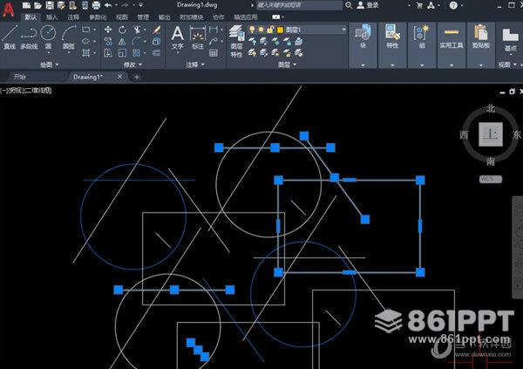Expand the 剪贴板 (Clipboard) panel dropdown
The image size is (523, 369).
pyautogui.click(x=481, y=65)
